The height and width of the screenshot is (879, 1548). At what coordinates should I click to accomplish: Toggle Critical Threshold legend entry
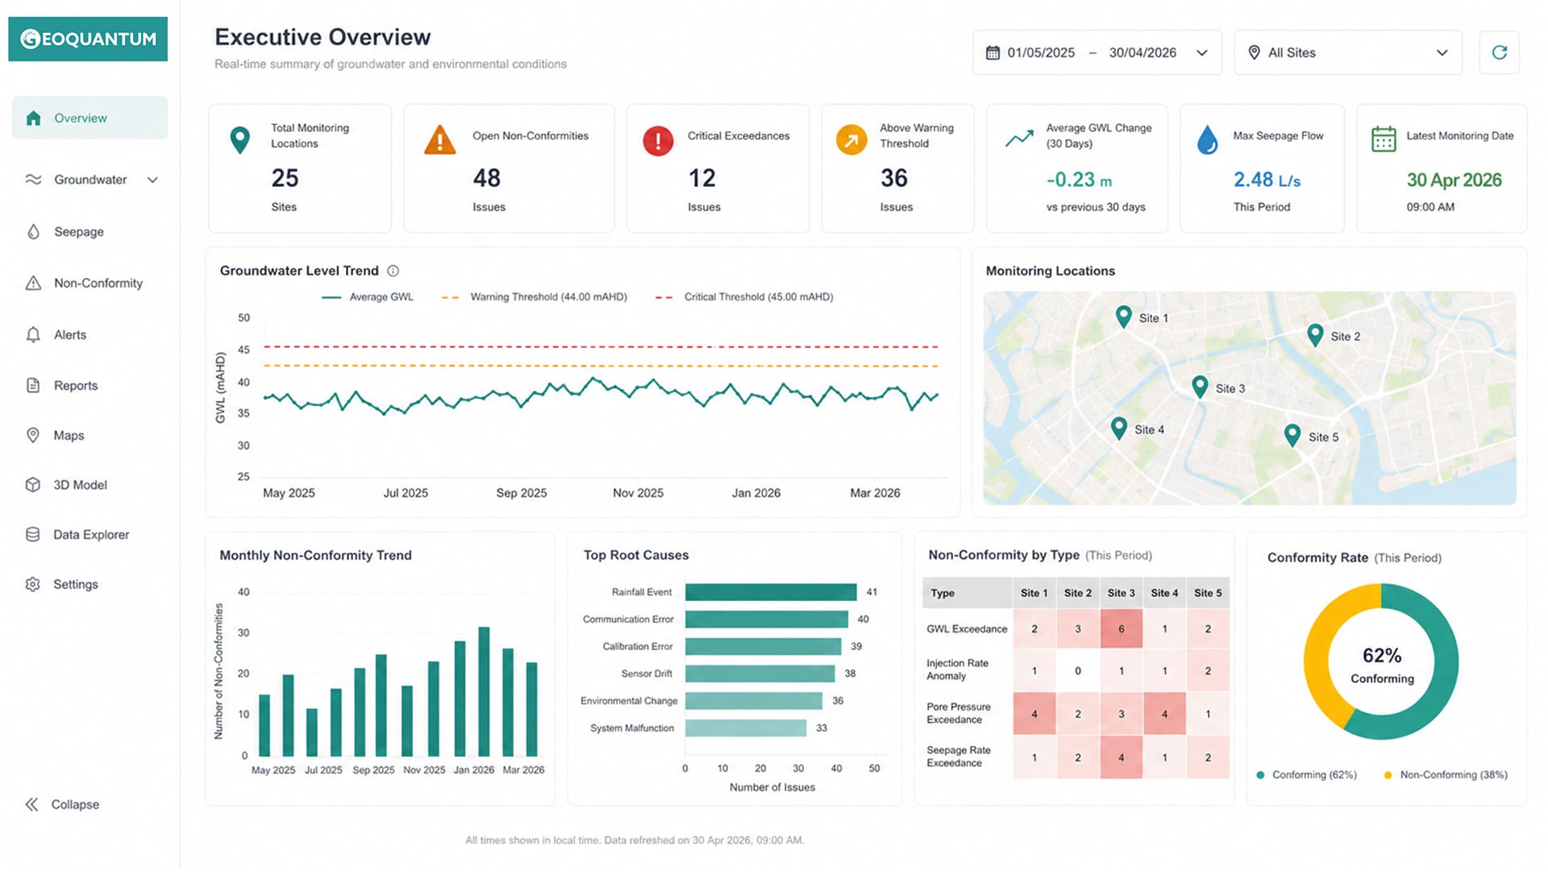(x=744, y=297)
